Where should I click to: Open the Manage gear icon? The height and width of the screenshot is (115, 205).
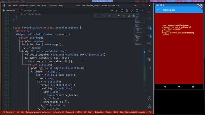click(x=150, y=106)
